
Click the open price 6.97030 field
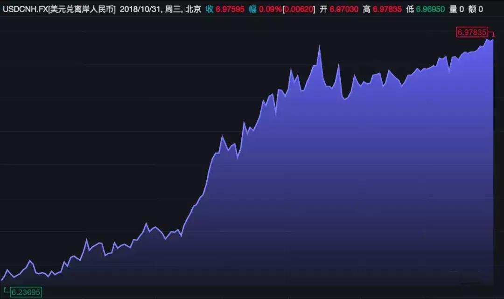click(x=344, y=7)
